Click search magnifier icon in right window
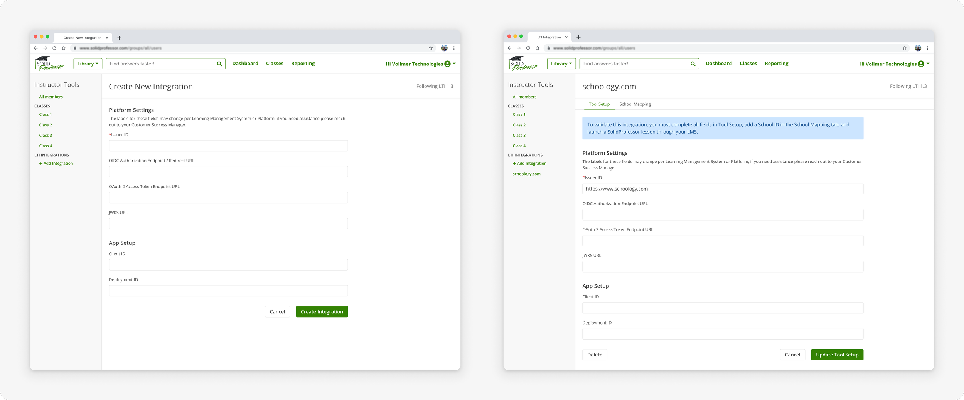Screen dimensions: 964x400 (693, 64)
